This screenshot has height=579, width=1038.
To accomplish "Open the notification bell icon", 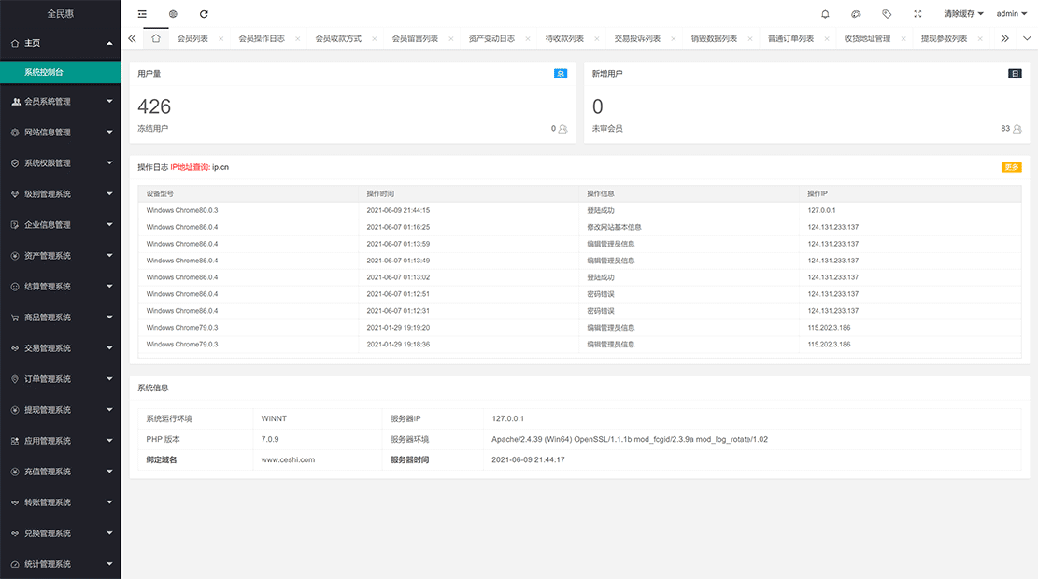I will click(825, 14).
